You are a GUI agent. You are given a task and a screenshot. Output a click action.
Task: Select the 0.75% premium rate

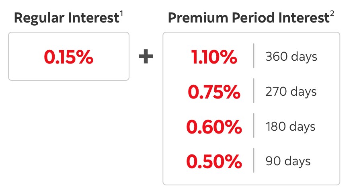tap(214, 92)
